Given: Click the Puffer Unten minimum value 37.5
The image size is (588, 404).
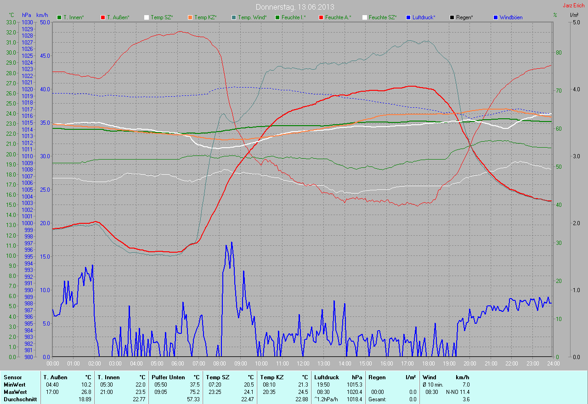Looking at the screenshot, I should [x=194, y=385].
